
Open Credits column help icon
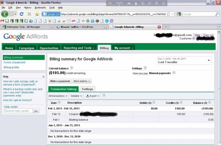pos(181,102)
